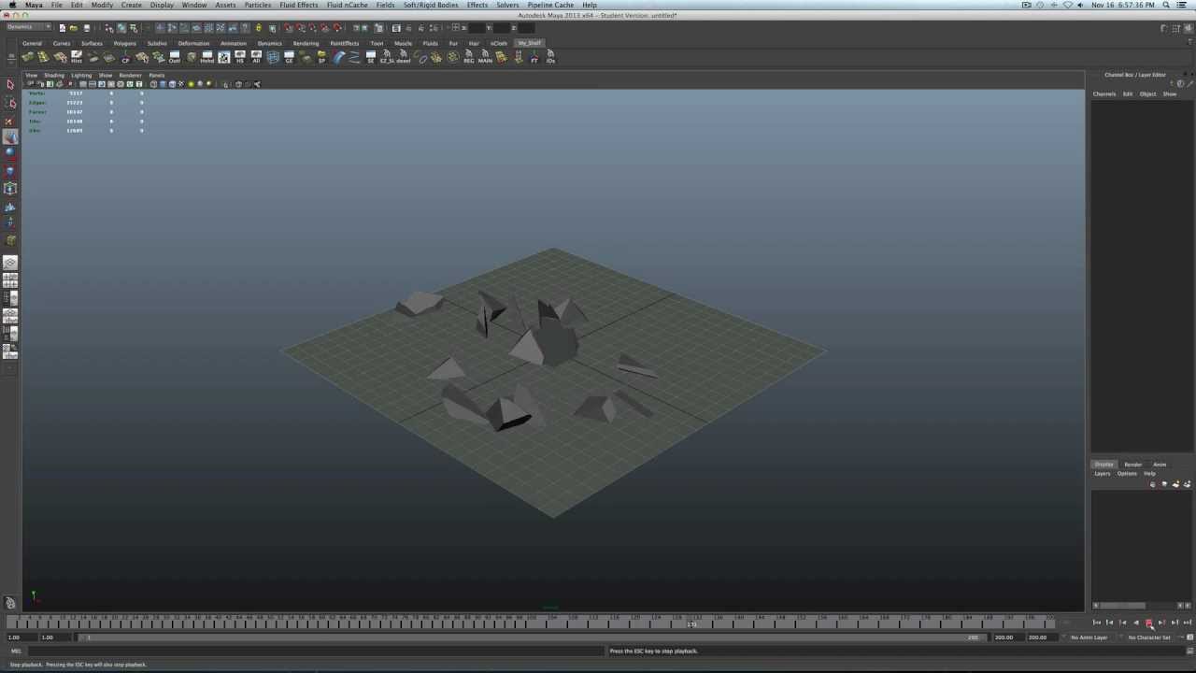Stop playback with the red stop button
The width and height of the screenshot is (1196, 673).
(1148, 623)
